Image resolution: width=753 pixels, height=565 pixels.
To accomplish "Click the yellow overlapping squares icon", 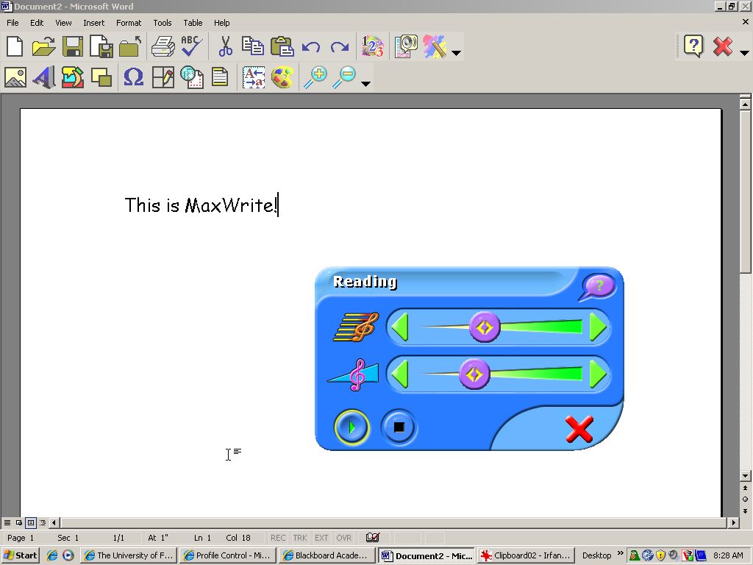I will coord(101,77).
